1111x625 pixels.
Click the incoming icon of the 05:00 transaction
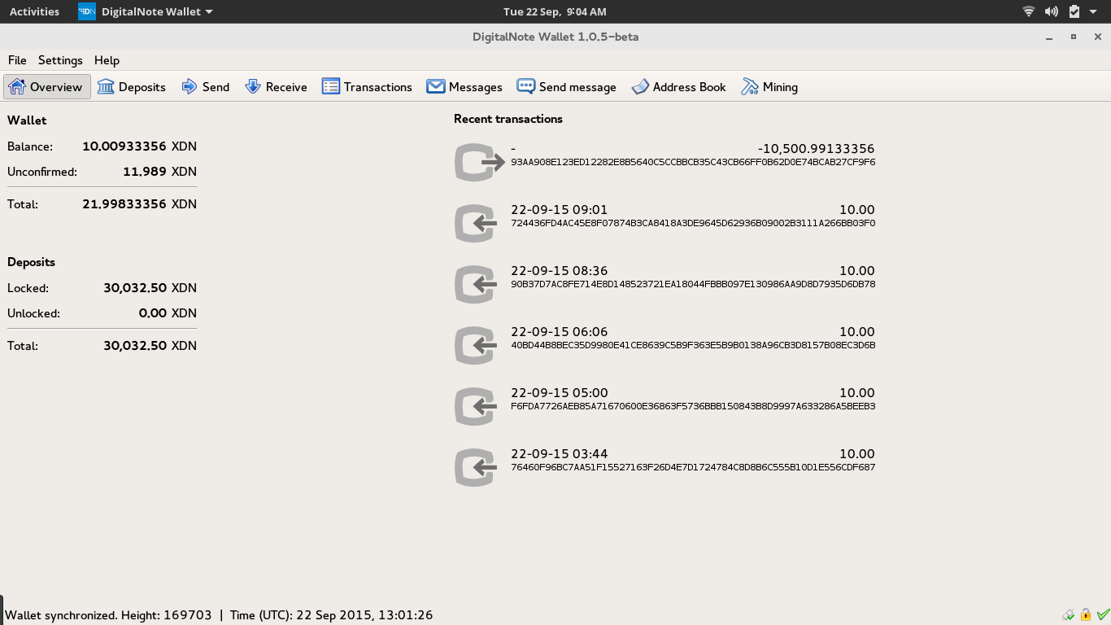[x=476, y=406]
